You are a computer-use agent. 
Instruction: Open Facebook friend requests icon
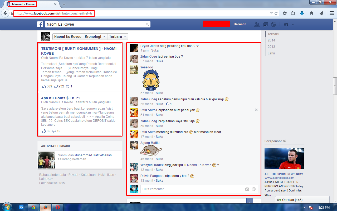[x=257, y=24]
